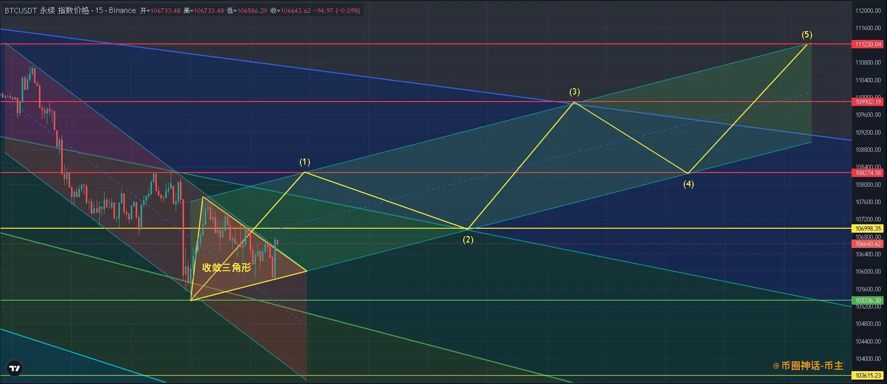Select wave label (2) on chart
This screenshot has height=384, width=887.
tap(468, 240)
